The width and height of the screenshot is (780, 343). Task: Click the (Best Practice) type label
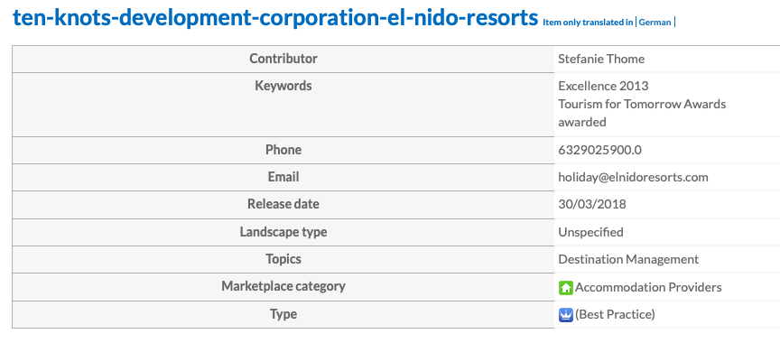[615, 315]
